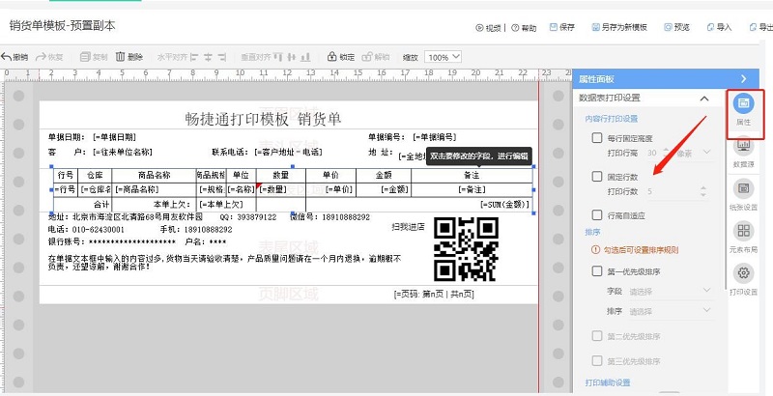Select the 数量 table header cell

(281, 176)
